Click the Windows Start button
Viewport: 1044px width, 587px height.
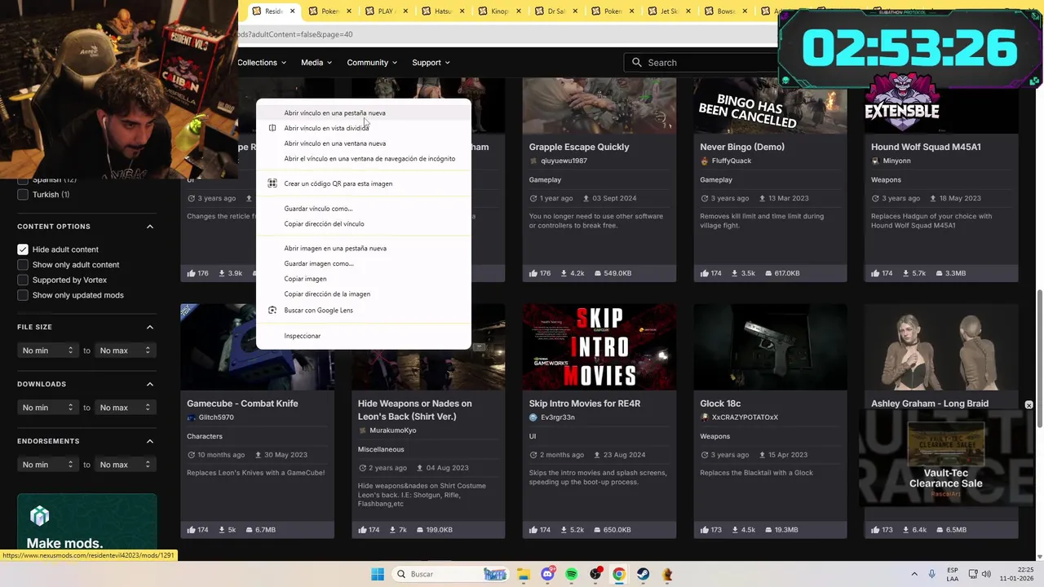(x=378, y=574)
